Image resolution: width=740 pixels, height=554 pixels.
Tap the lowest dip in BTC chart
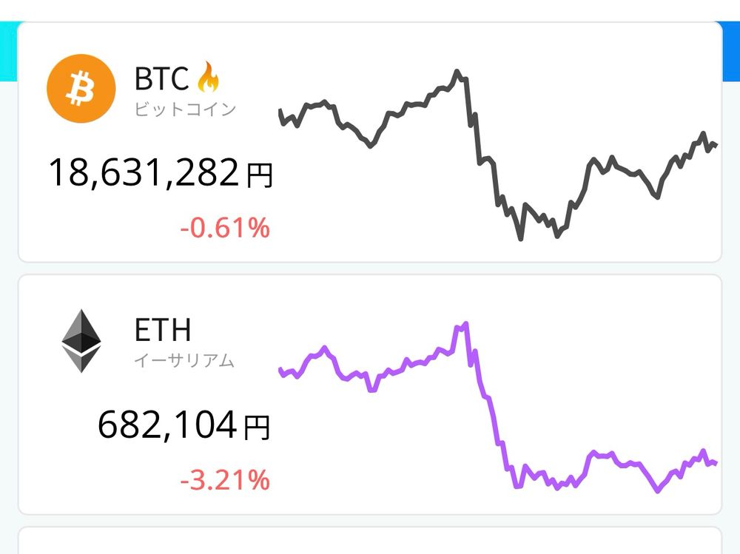[x=520, y=238]
